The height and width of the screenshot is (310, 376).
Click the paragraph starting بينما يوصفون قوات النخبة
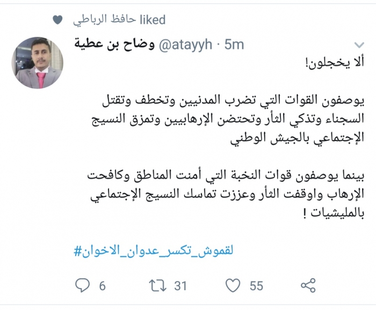tap(226, 192)
